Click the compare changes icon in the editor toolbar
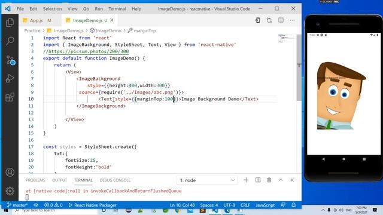Image resolution: width=383 pixels, height=215 pixels. click(269, 20)
